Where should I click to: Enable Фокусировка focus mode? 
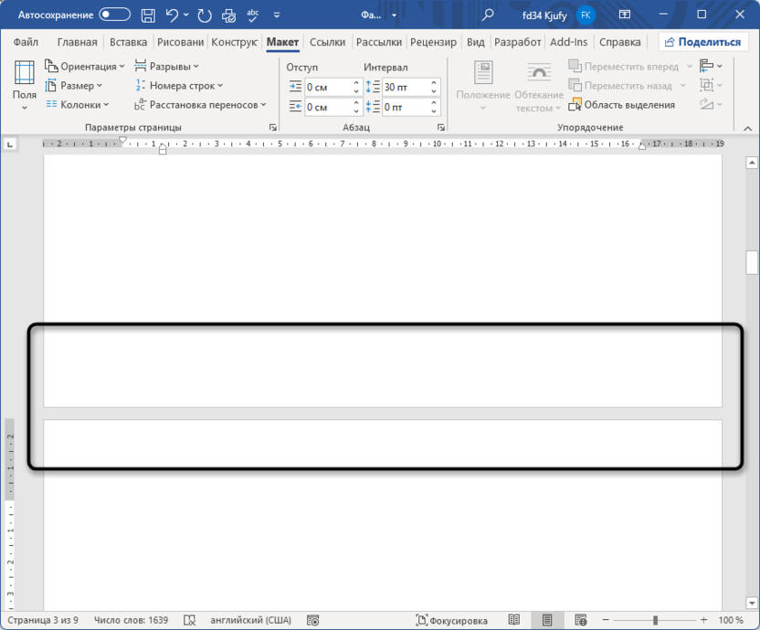[x=452, y=620]
